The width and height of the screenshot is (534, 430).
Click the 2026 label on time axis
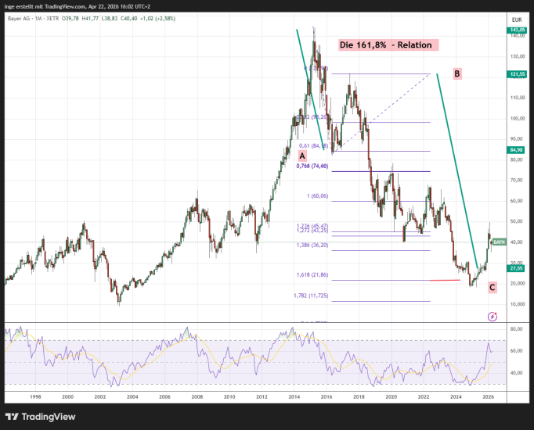(488, 397)
